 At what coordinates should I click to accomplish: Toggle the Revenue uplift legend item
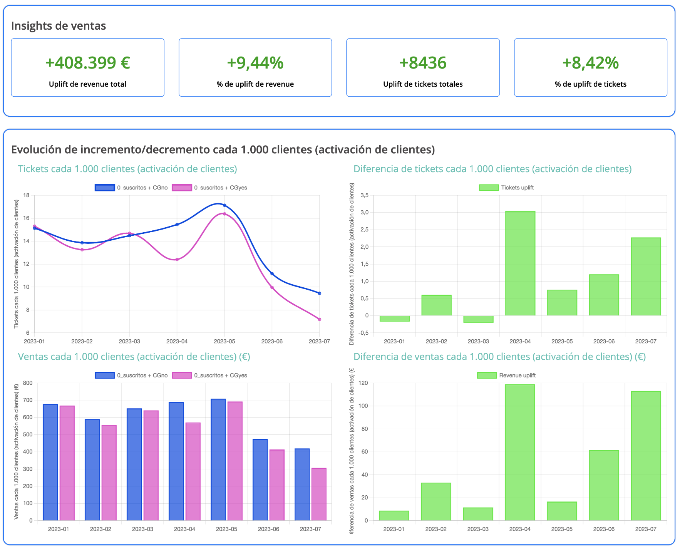pos(506,375)
